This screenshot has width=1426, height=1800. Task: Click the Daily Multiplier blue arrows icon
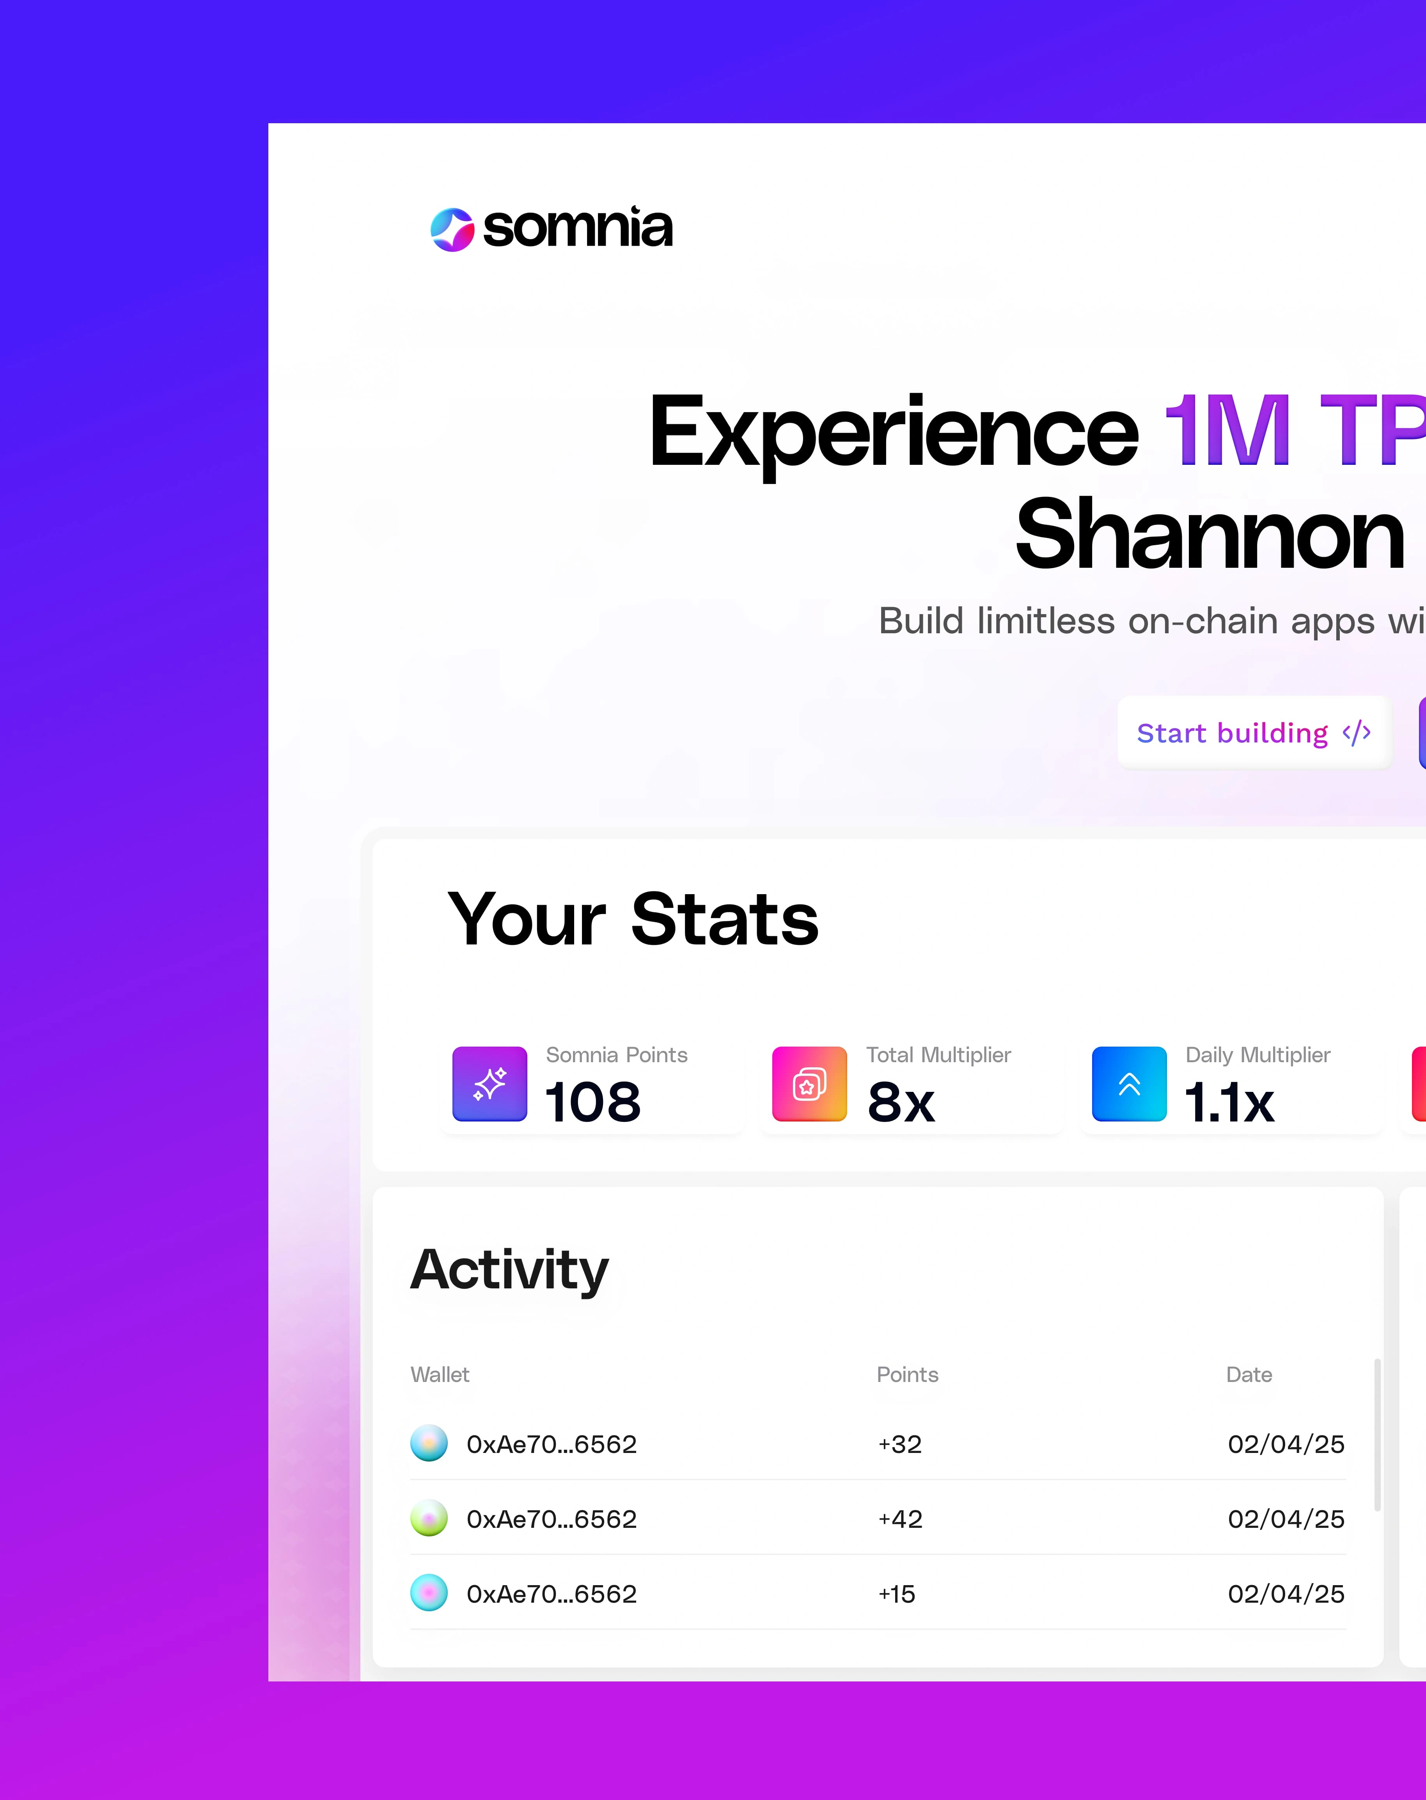[1130, 1083]
